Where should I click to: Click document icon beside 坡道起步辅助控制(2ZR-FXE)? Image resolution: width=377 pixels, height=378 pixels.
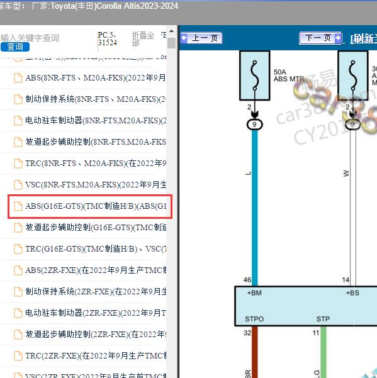pos(18,335)
